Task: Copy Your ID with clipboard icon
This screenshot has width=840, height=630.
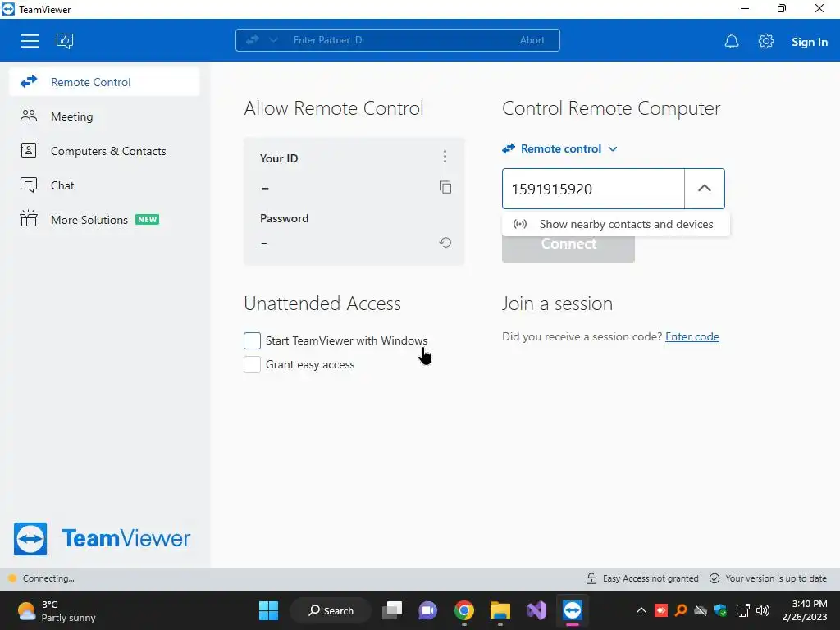Action: [445, 187]
